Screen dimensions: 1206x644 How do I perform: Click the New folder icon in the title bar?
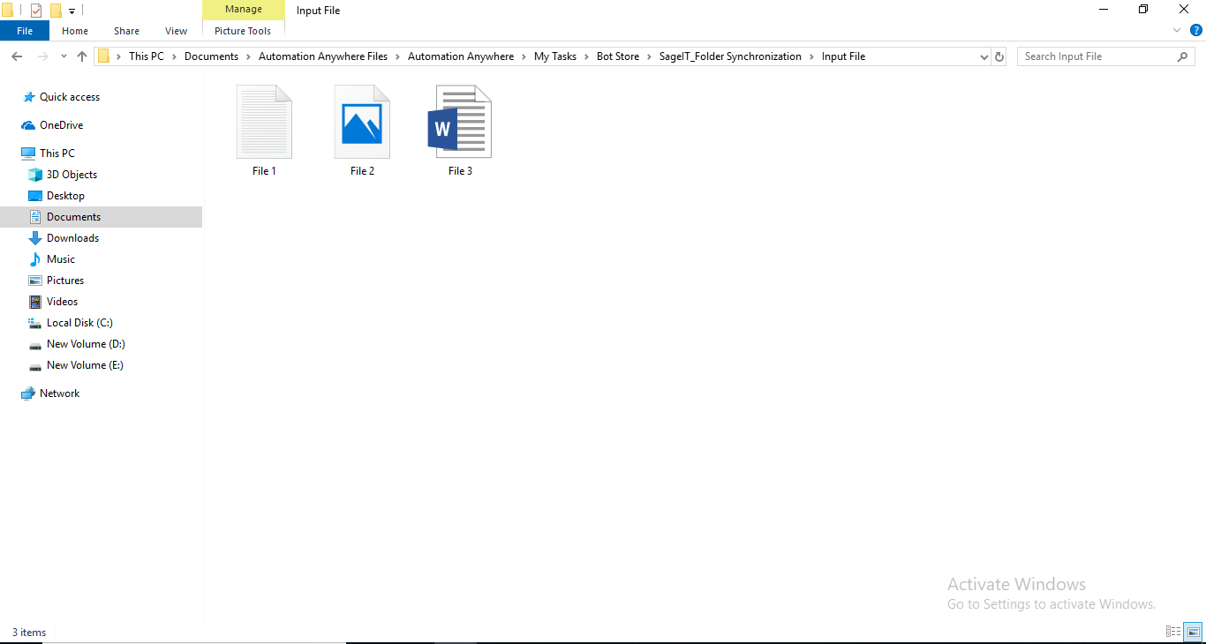[56, 11]
